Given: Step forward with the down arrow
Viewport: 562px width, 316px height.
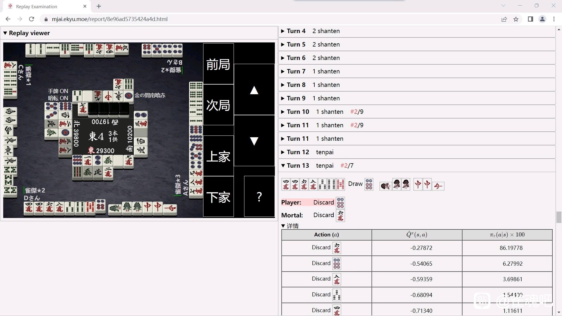Looking at the screenshot, I should click(254, 141).
